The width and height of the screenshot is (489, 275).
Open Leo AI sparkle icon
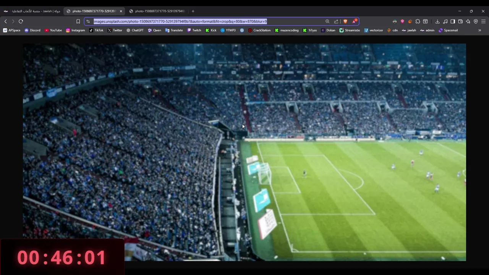click(x=468, y=21)
